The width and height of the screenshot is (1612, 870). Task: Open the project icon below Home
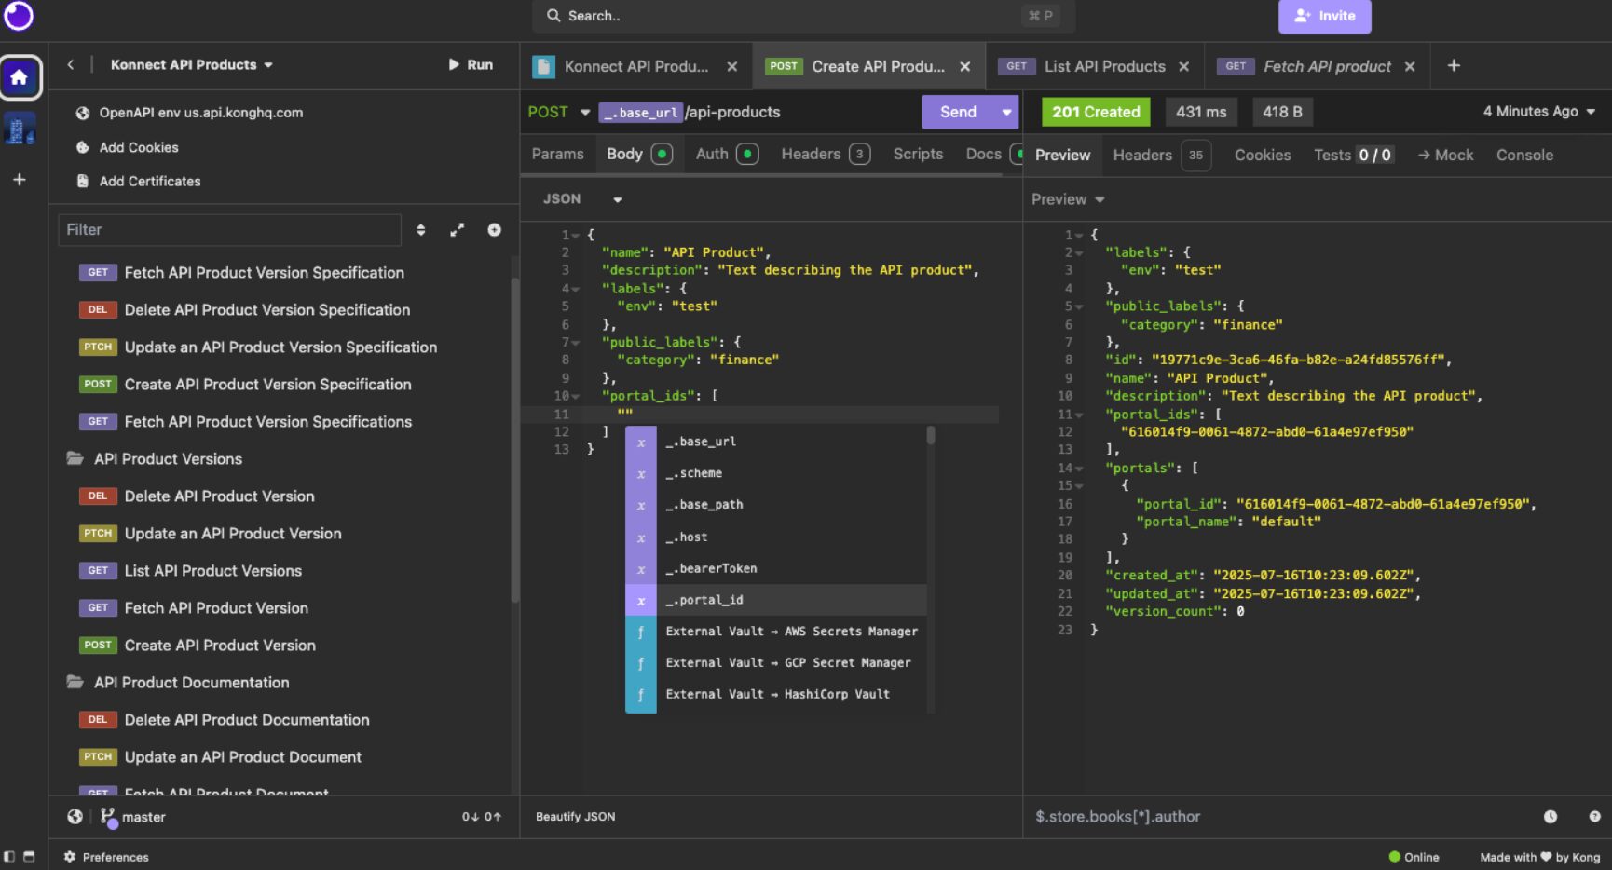tap(20, 129)
